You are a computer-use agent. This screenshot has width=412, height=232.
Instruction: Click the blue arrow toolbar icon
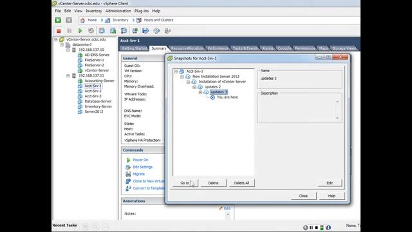[145, 31]
